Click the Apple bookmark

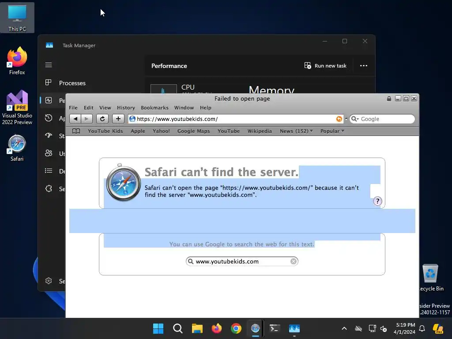(138, 131)
